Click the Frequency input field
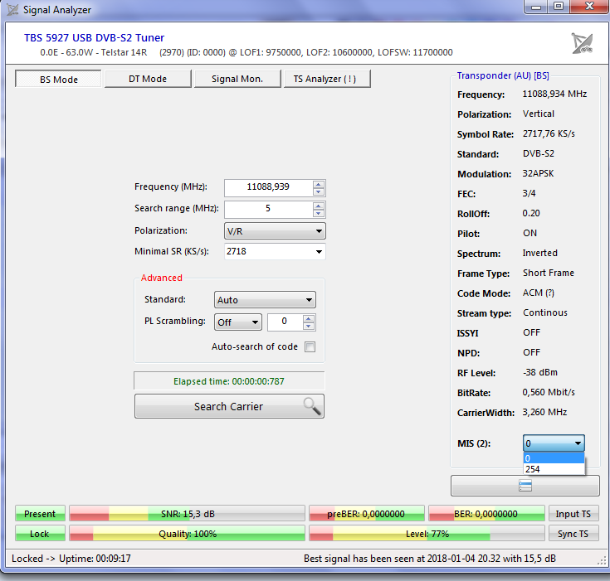610x581 pixels. click(267, 187)
